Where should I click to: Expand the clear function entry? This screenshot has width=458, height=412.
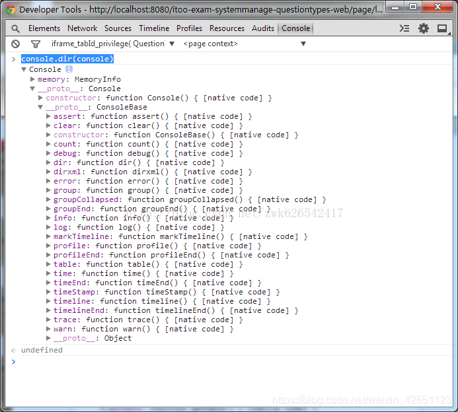(x=48, y=125)
